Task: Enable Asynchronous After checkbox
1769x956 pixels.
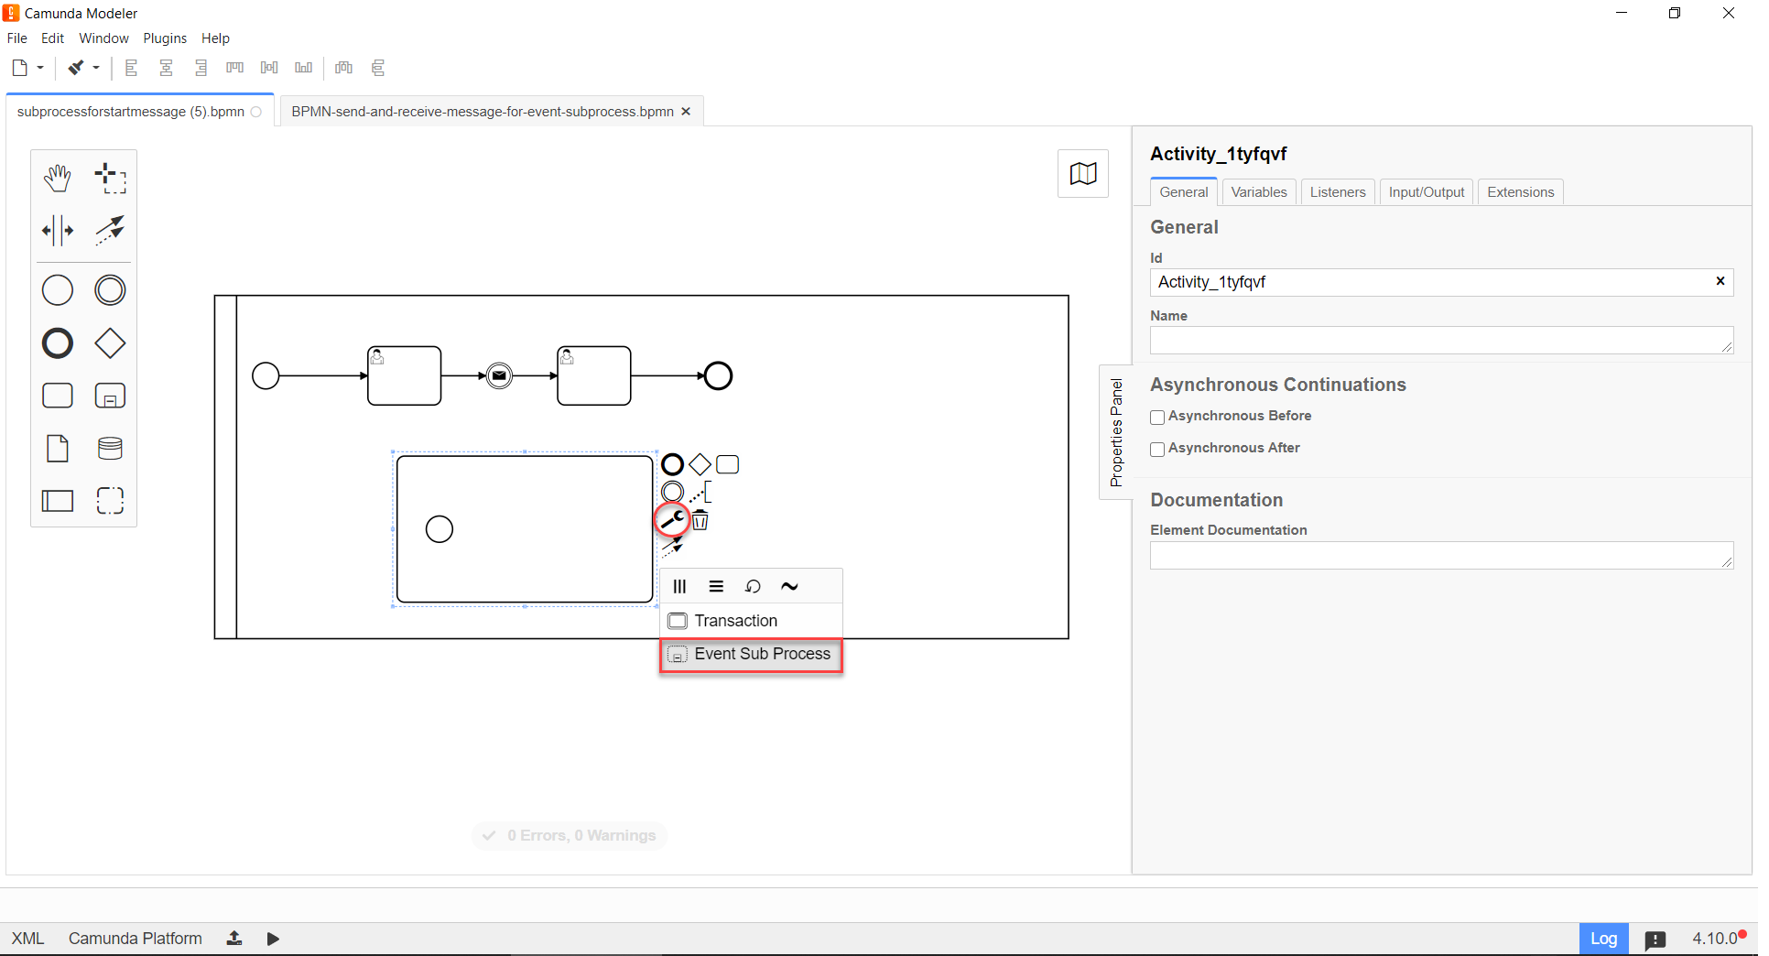Action: tap(1157, 450)
